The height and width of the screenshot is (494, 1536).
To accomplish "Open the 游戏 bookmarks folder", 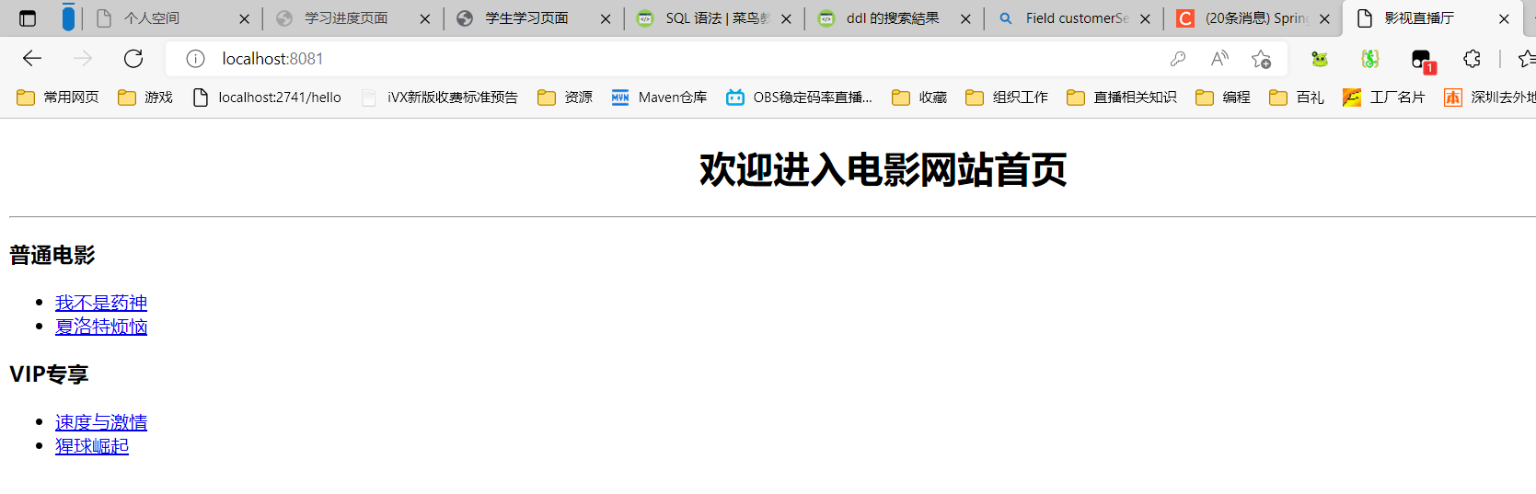I will coord(145,98).
